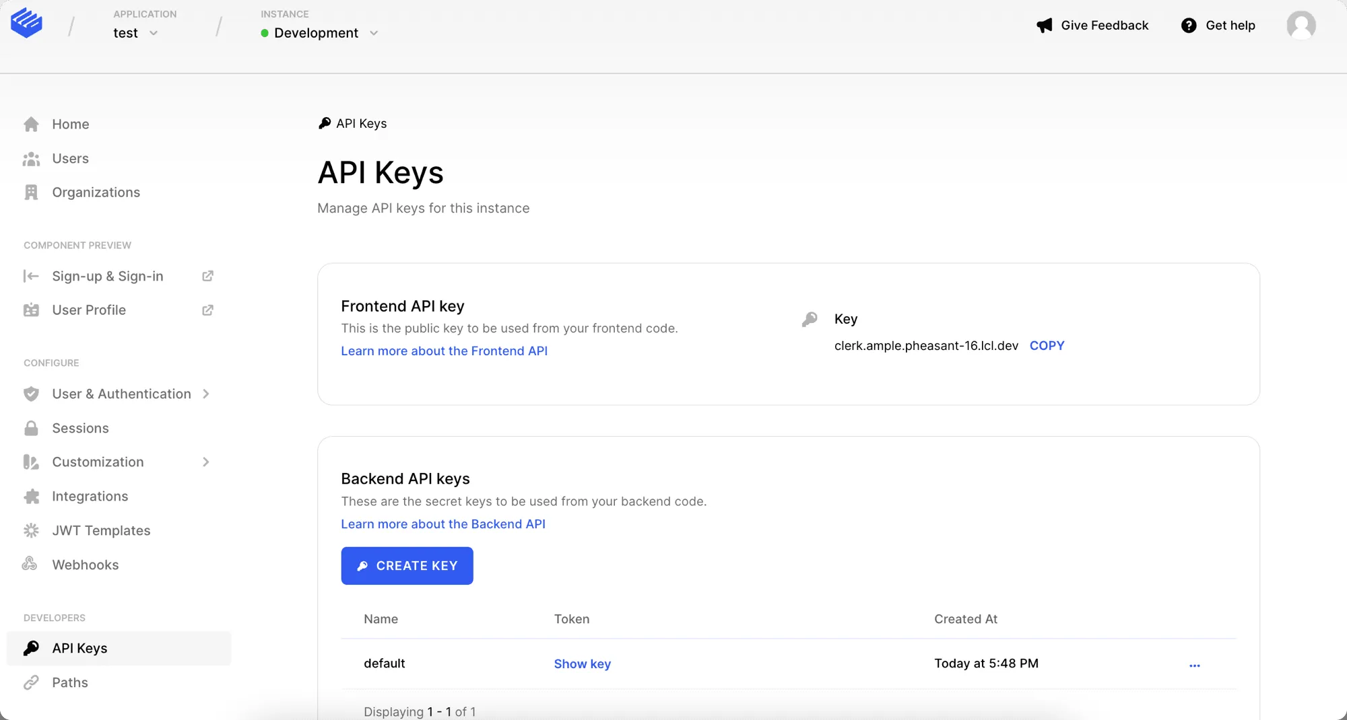
Task: Open User Profile external link icon
Action: pos(207,310)
